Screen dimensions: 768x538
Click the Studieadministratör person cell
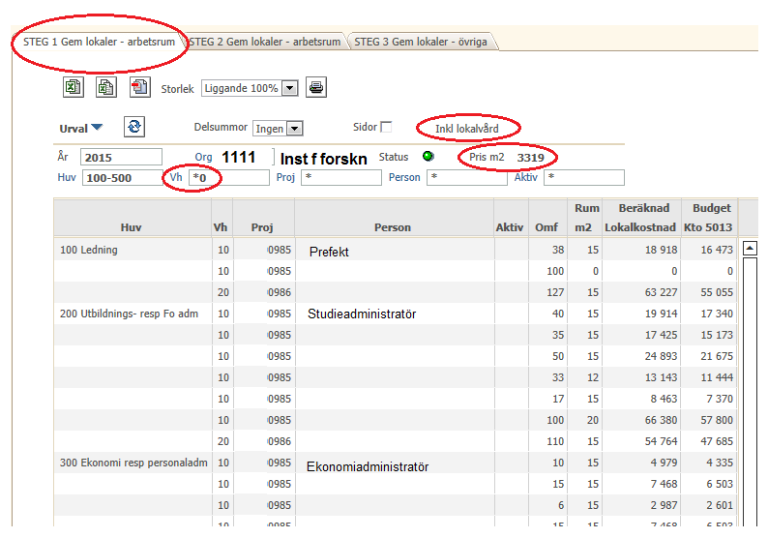pos(362,314)
